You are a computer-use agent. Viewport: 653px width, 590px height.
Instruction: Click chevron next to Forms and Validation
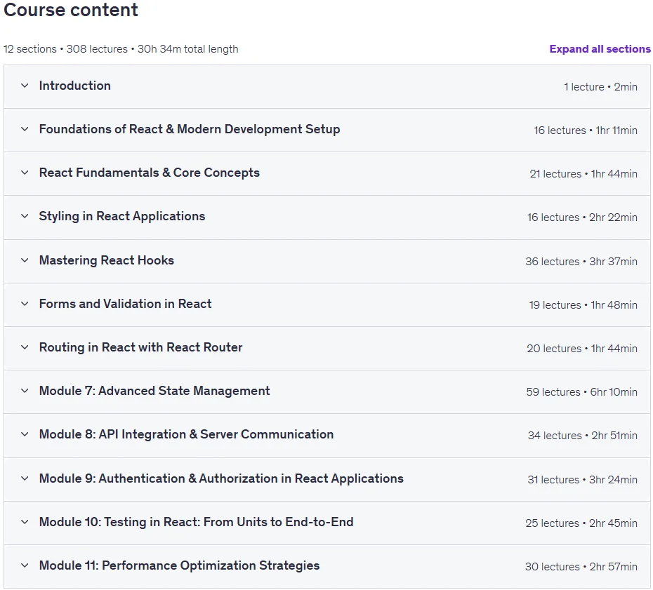tap(25, 304)
